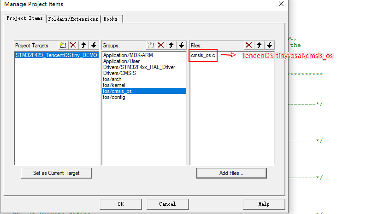This screenshot has height=214, width=366.
Task: Switch to the Project Items tab
Action: (x=25, y=18)
